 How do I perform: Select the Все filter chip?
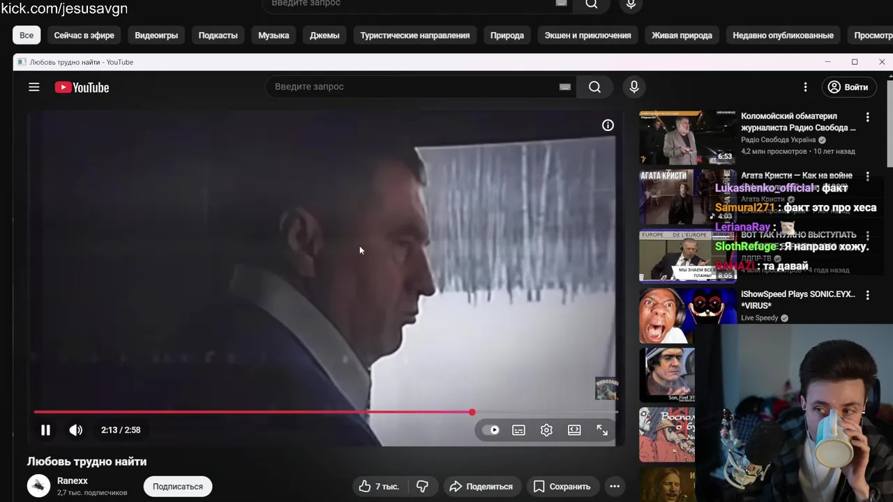(27, 36)
